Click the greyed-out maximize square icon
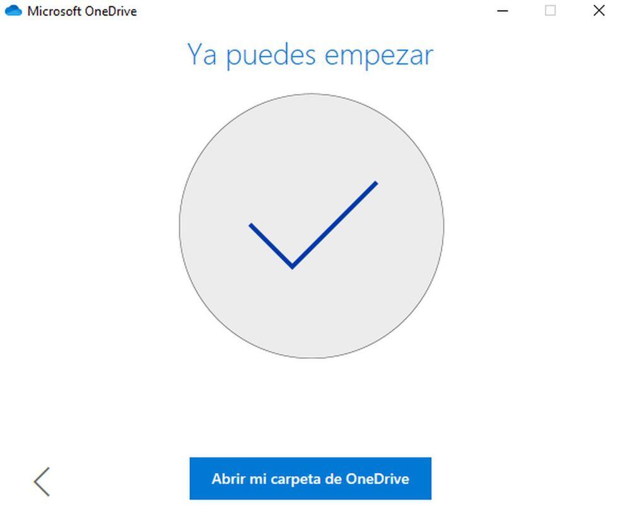Image resolution: width=618 pixels, height=525 pixels. click(551, 11)
